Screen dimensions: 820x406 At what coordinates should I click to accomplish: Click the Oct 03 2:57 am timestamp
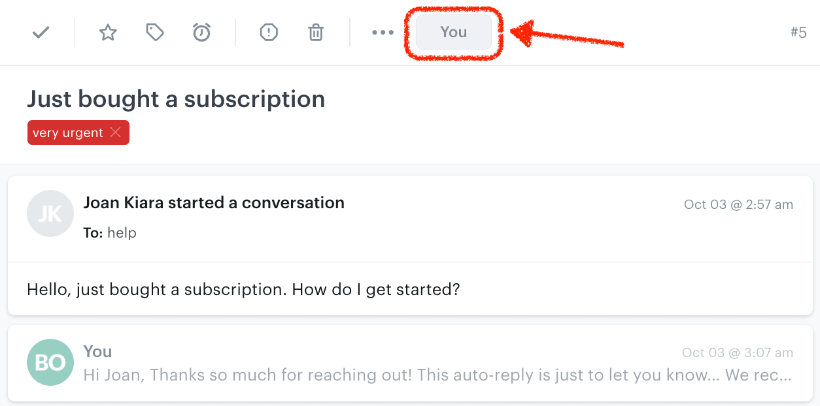(x=738, y=204)
